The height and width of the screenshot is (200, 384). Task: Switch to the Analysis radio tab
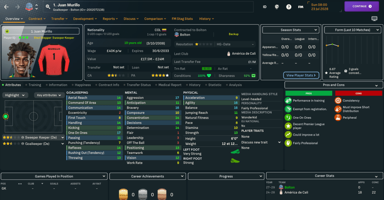click(x=235, y=85)
